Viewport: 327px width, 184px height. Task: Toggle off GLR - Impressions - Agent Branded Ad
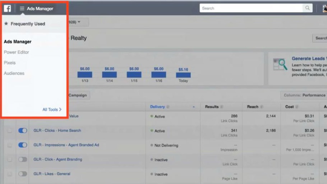23,145
